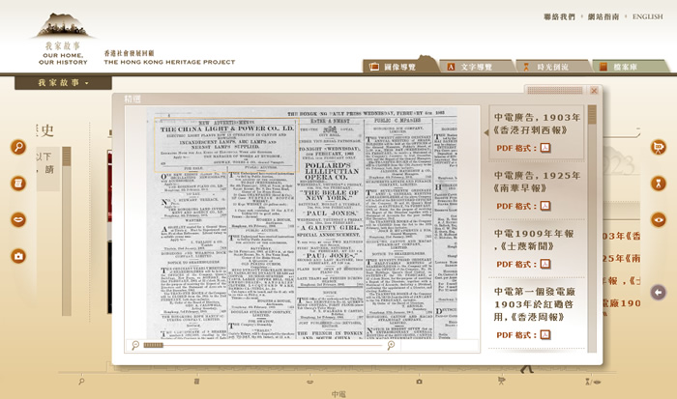Switch language via ENGLISH link
The image size is (677, 399).
pyautogui.click(x=647, y=16)
